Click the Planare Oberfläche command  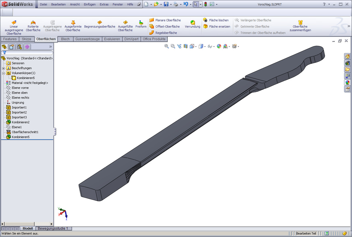coord(165,20)
